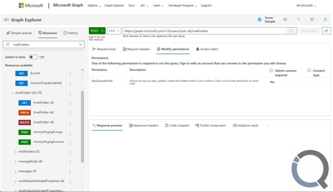Open the Response headers tab
333x192 pixels.
pos(143,126)
